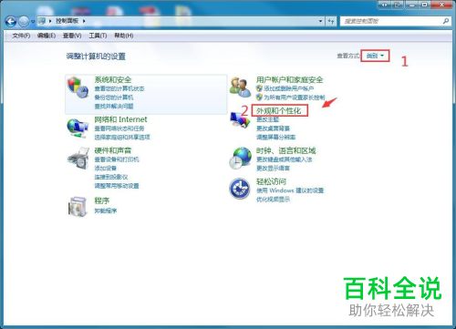456x329 pixels.
Task: Click 为所有用户设置家长控制 link
Action: pyautogui.click(x=294, y=98)
